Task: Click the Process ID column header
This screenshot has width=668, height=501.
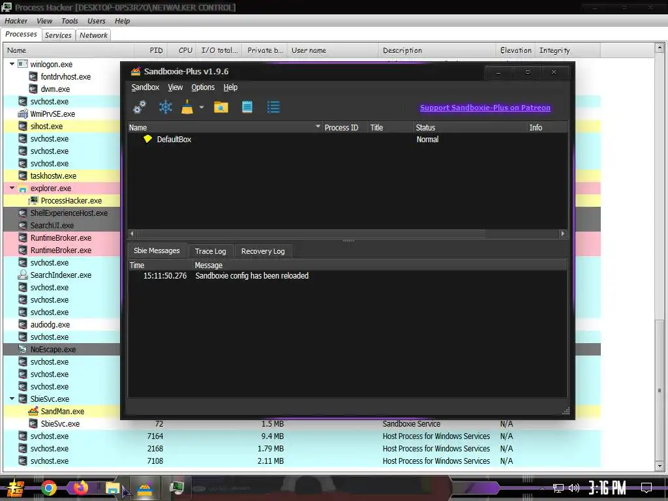Action: pos(344,127)
